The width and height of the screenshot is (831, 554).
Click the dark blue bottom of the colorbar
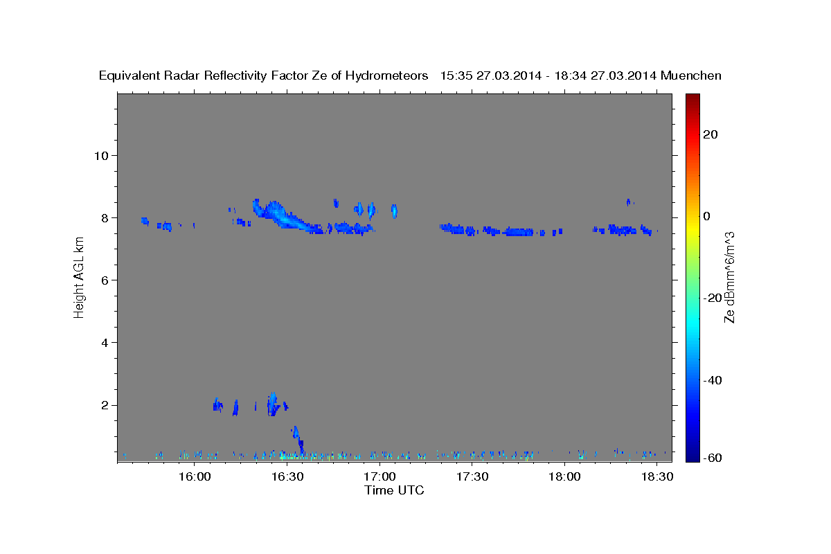coord(692,454)
